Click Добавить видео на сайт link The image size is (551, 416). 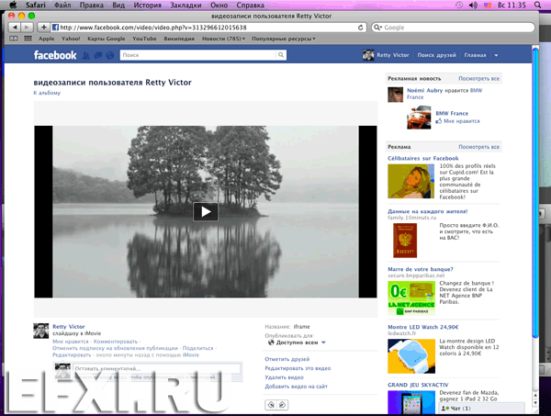click(296, 387)
